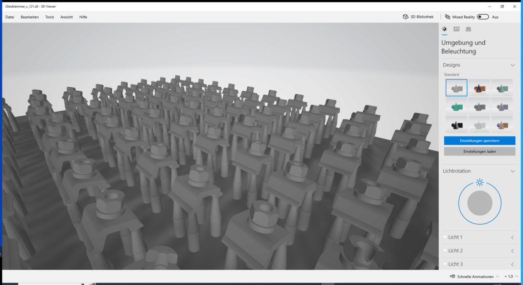Toggle the Licht 3 color circle
Screen dimensions: 523x285
coord(445,264)
